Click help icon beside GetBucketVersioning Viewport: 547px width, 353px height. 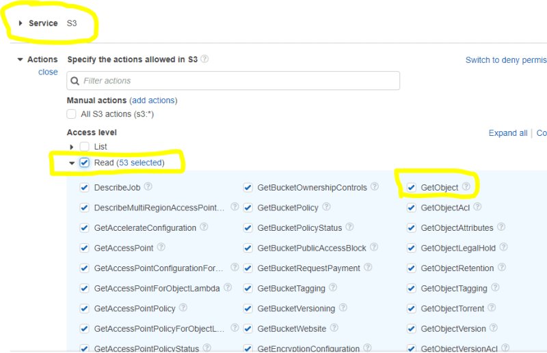pos(343,308)
